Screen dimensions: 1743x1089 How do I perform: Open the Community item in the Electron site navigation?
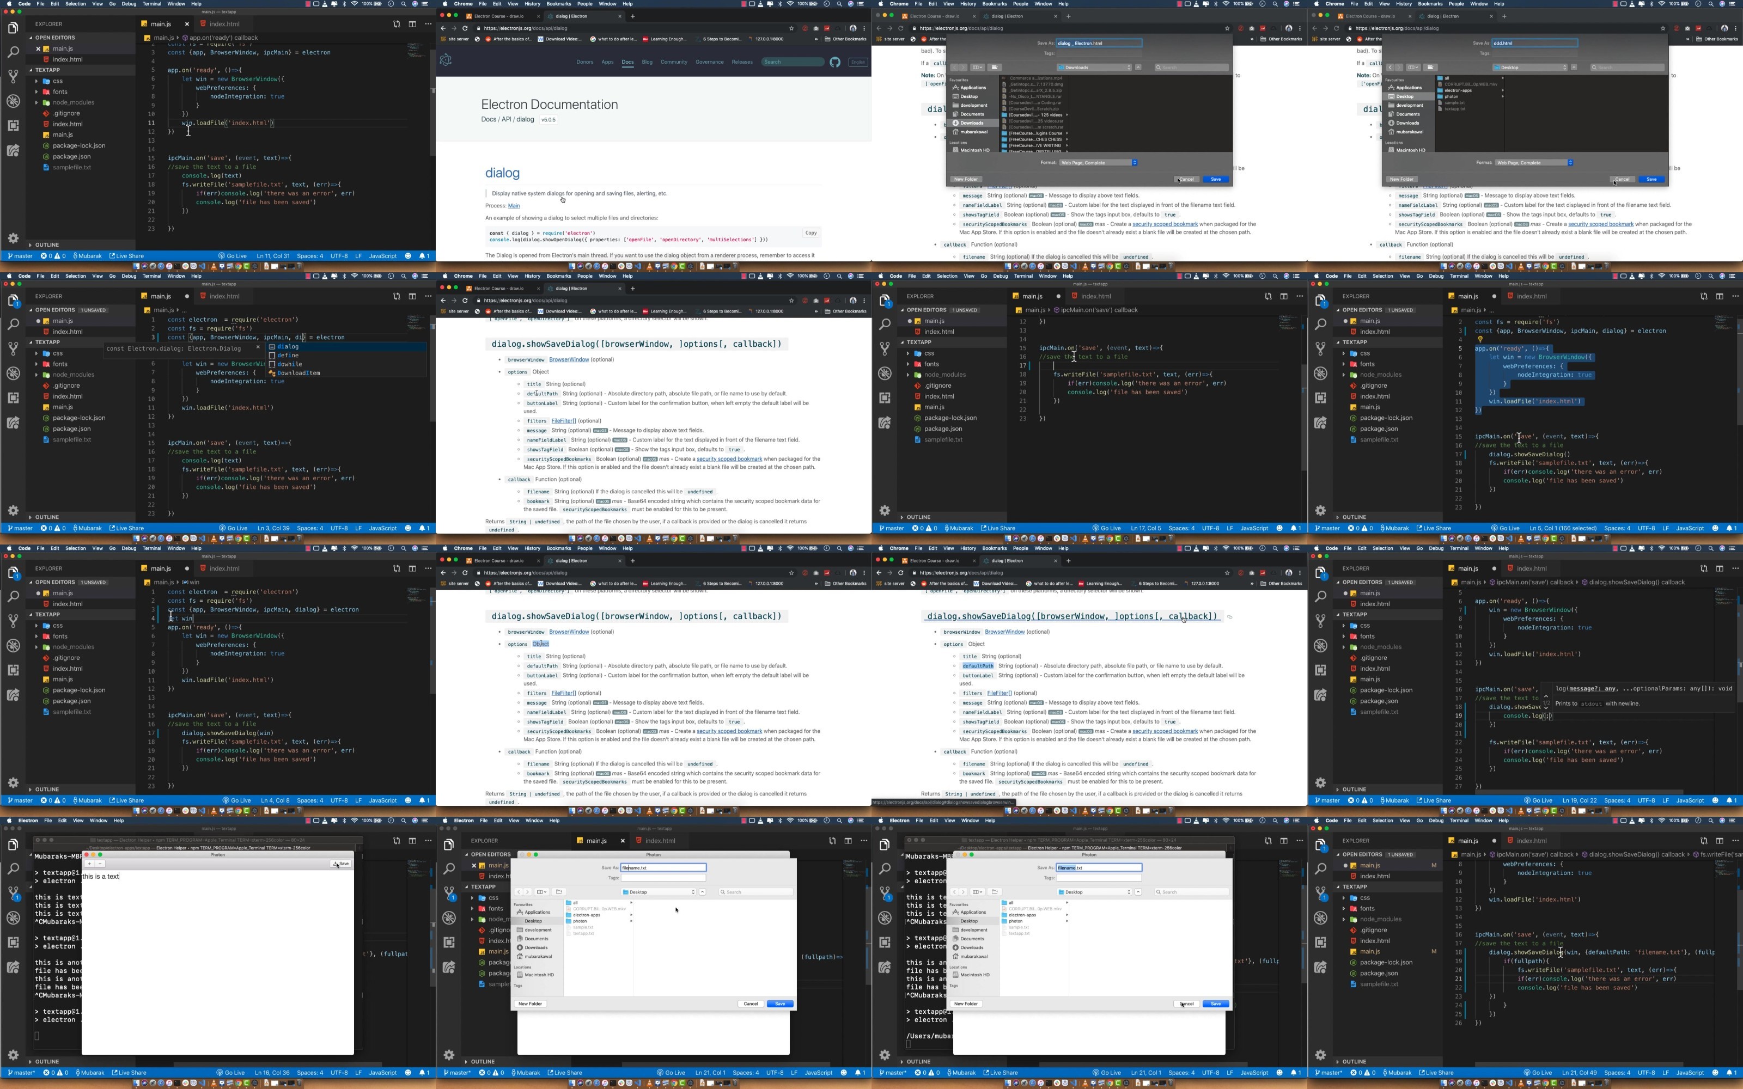[674, 63]
